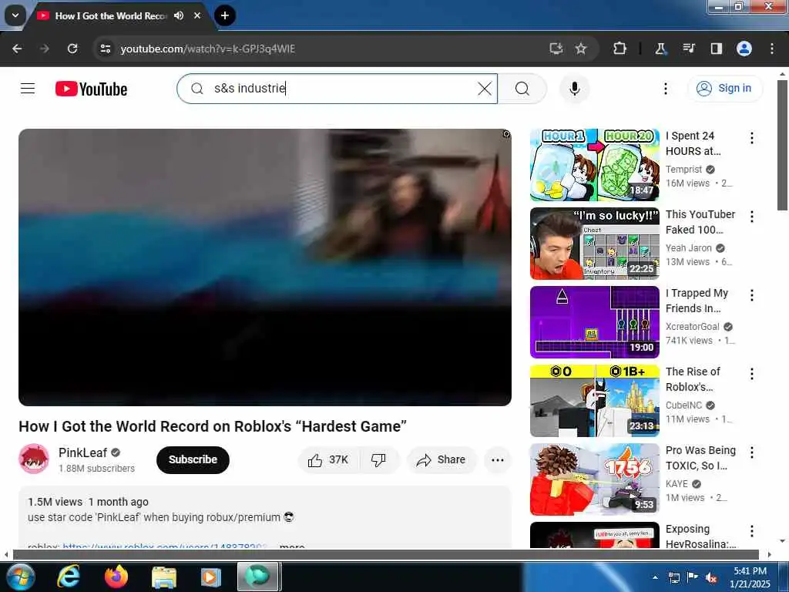Subscribe to PinkLeaf
The height and width of the screenshot is (592, 789).
[x=193, y=459]
